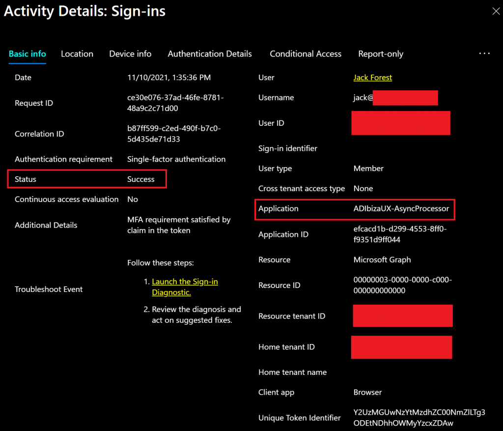
Task: Click the Single-factor authentication value
Action: point(176,159)
